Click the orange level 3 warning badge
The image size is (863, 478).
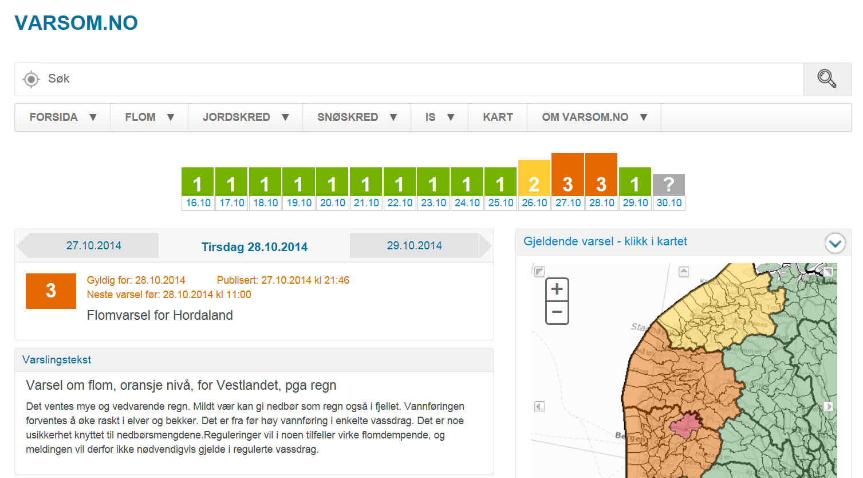click(x=51, y=291)
